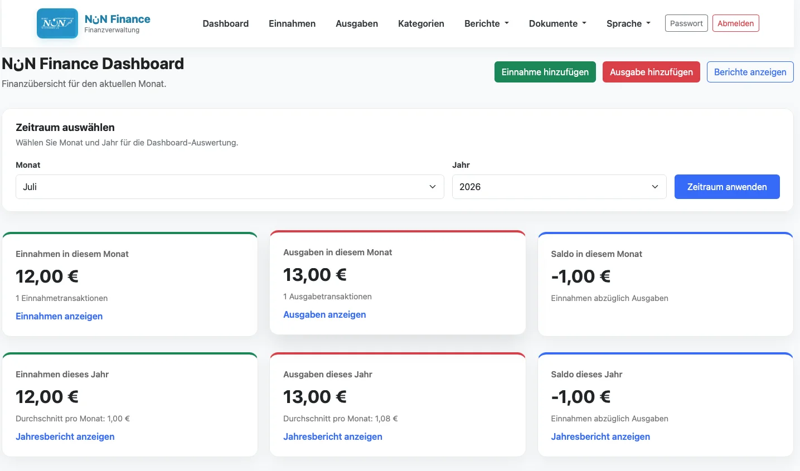Open the Monat dropdown showing Juli
Image resolution: width=800 pixels, height=471 pixels.
pyautogui.click(x=230, y=187)
